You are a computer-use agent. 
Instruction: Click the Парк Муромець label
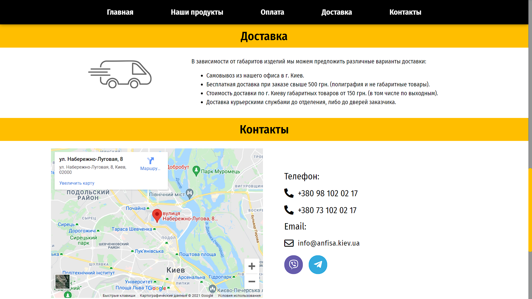(x=221, y=171)
